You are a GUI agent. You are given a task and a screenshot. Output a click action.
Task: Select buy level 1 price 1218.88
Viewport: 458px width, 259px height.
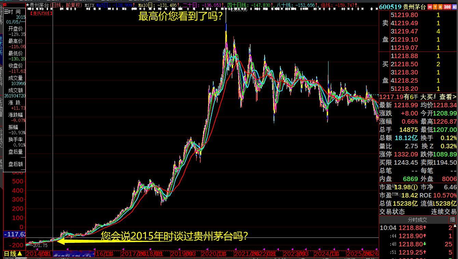point(406,56)
